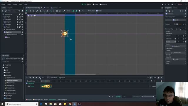Switch to the Node tab beside Inspector
The image size is (188, 106).
[x=175, y=8]
